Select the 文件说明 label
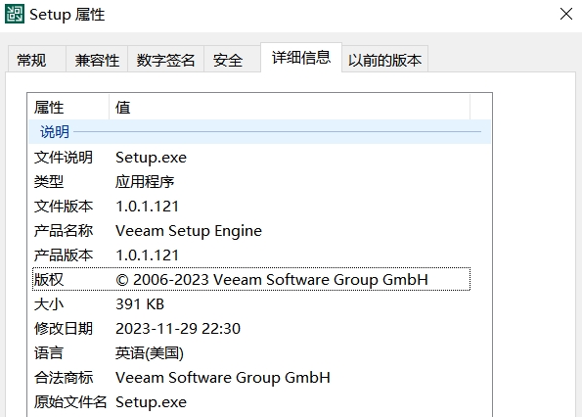The width and height of the screenshot is (582, 417). (64, 158)
